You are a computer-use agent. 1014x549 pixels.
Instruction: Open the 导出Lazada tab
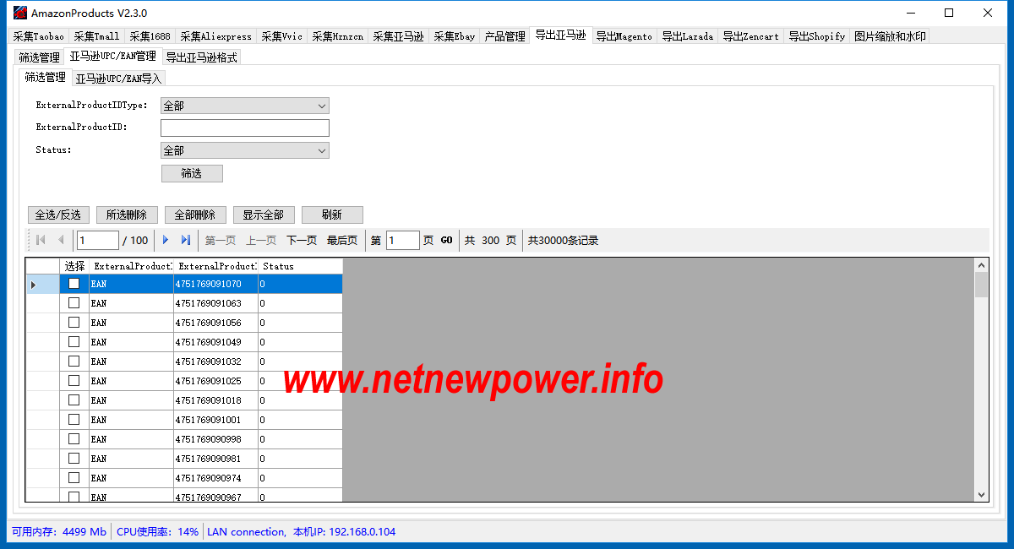click(688, 36)
